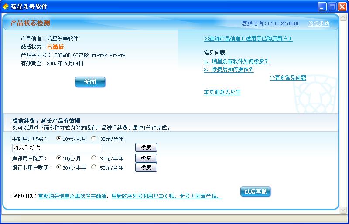
Task: Maximize the 瑞星杀毒软件 window
Action: pyautogui.click(x=332, y=7)
